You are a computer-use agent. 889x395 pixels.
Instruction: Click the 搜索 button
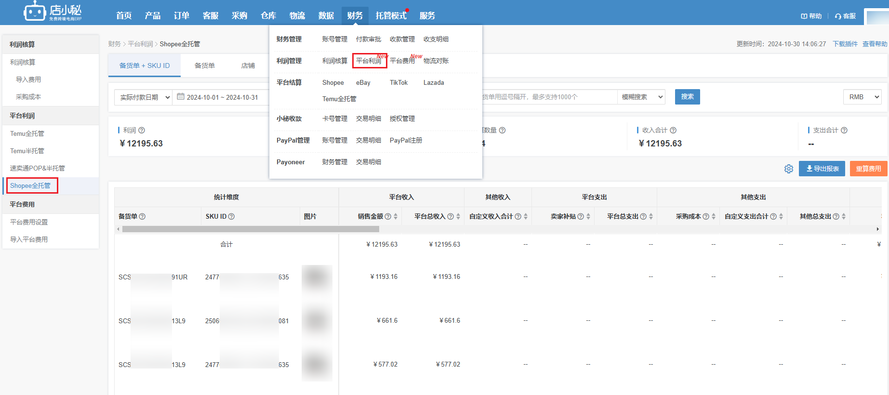[688, 97]
